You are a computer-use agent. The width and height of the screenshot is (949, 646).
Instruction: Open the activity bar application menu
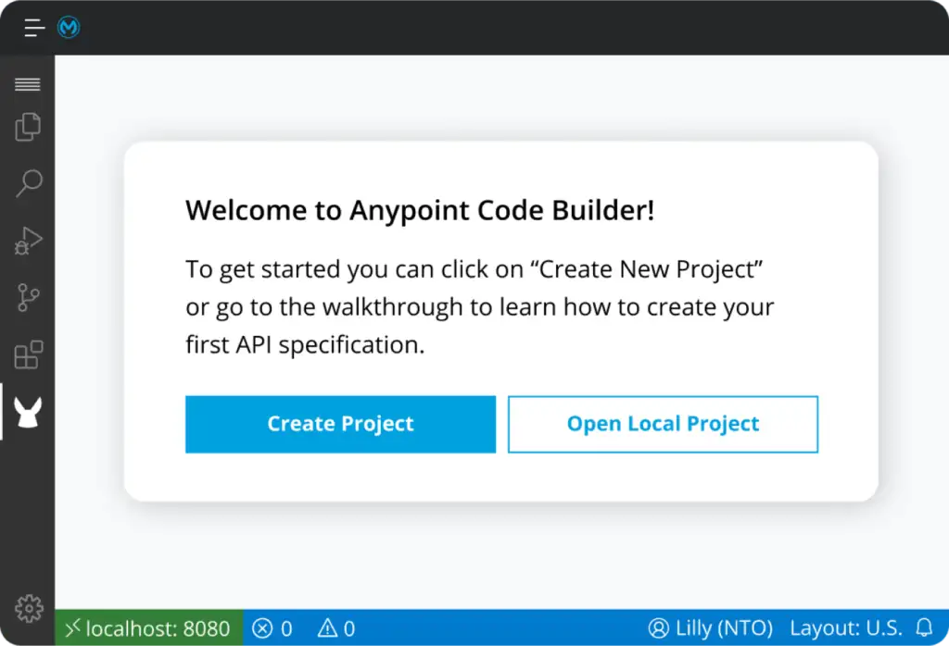click(x=28, y=85)
